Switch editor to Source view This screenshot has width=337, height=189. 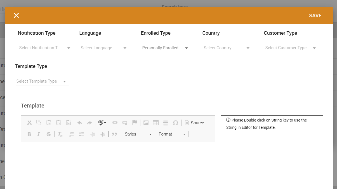tap(194, 123)
